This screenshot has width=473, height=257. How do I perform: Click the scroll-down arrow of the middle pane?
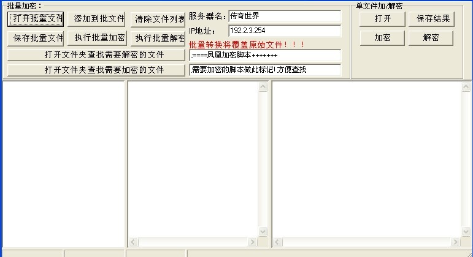(x=263, y=232)
